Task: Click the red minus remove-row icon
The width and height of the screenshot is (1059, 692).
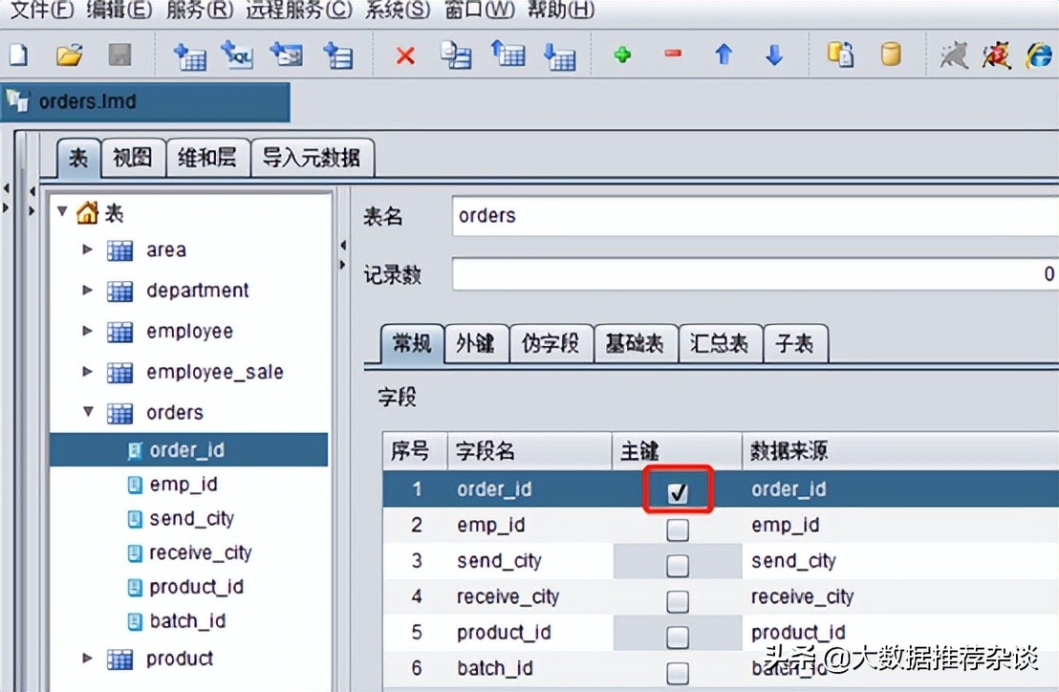Action: 673,54
